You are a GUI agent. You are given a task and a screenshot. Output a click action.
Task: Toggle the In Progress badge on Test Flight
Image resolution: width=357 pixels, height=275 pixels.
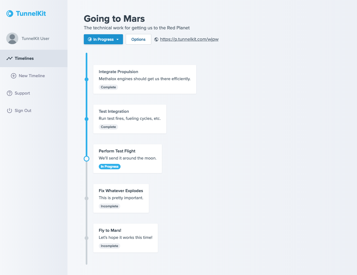pyautogui.click(x=110, y=167)
